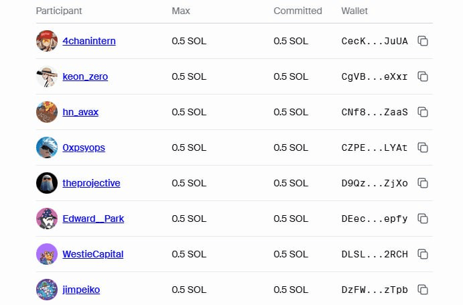Image resolution: width=463 pixels, height=305 pixels.
Task: Copy wallet address CNf8...ZaaS
Action: click(423, 112)
